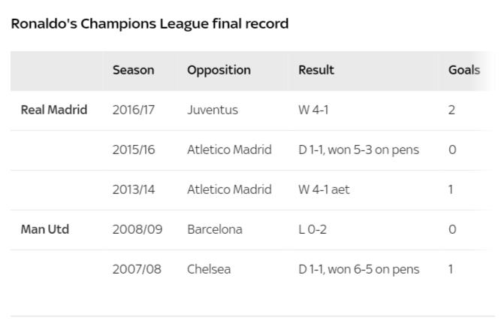This screenshot has height=321, width=501.
Task: Click the Result column header
Action: pyautogui.click(x=316, y=70)
